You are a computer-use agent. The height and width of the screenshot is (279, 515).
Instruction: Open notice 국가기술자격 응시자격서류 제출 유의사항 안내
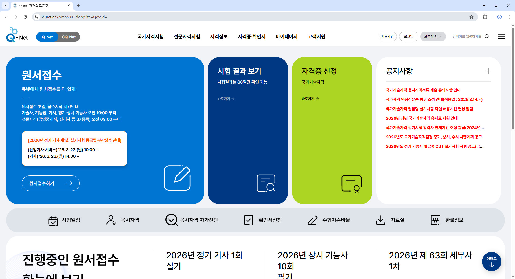click(x=423, y=90)
